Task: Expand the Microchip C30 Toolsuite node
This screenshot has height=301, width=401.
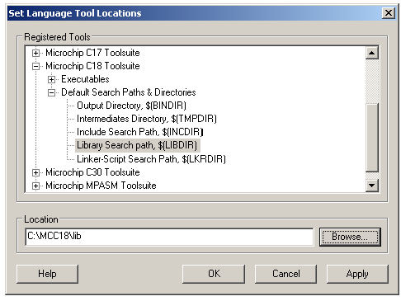Action: pyautogui.click(x=35, y=172)
